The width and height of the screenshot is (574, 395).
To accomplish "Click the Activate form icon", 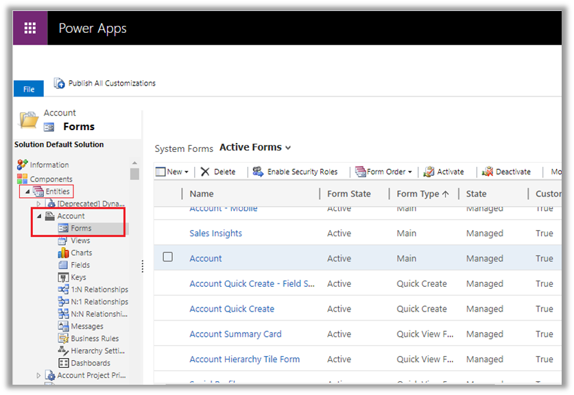I will [x=429, y=172].
